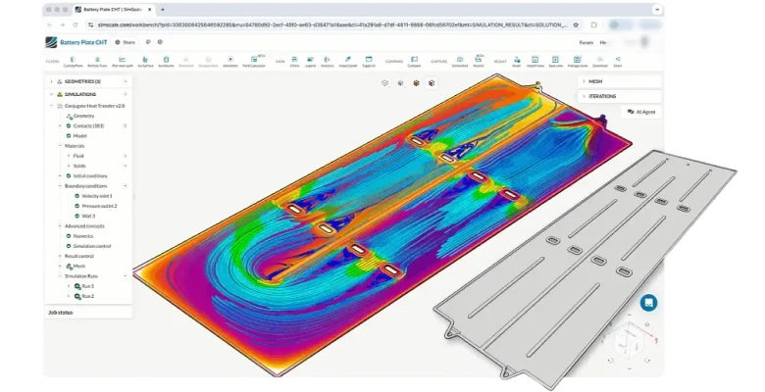Select the orange shaded cube render mode

[416, 83]
